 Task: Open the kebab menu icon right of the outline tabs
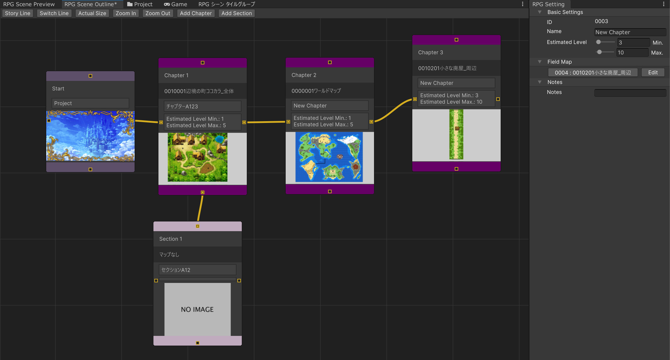pyautogui.click(x=522, y=4)
